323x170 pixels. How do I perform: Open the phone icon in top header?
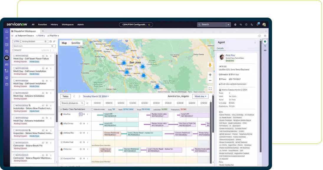click(x=252, y=25)
